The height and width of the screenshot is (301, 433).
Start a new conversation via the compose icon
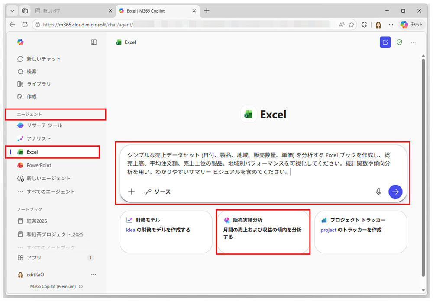[x=385, y=42]
